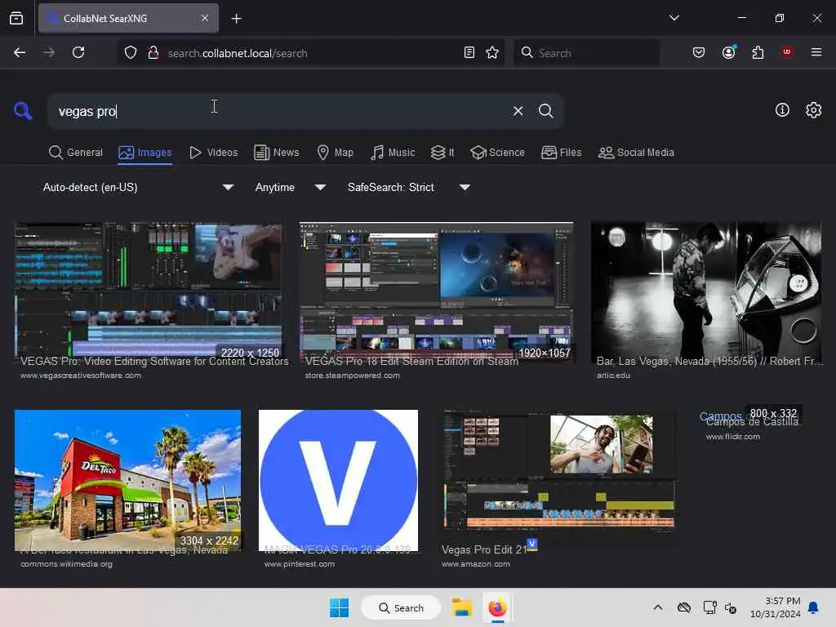Open the VEGAS Pro 18 Steam thumbnail

click(436, 290)
